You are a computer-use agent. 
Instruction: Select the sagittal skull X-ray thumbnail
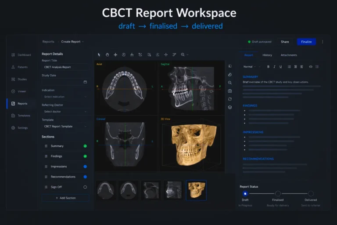173,190
